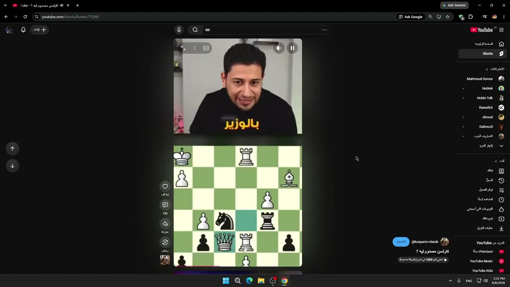Click the YouTube search magnifier button
Image resolution: width=510 pixels, height=287 pixels.
click(195, 29)
